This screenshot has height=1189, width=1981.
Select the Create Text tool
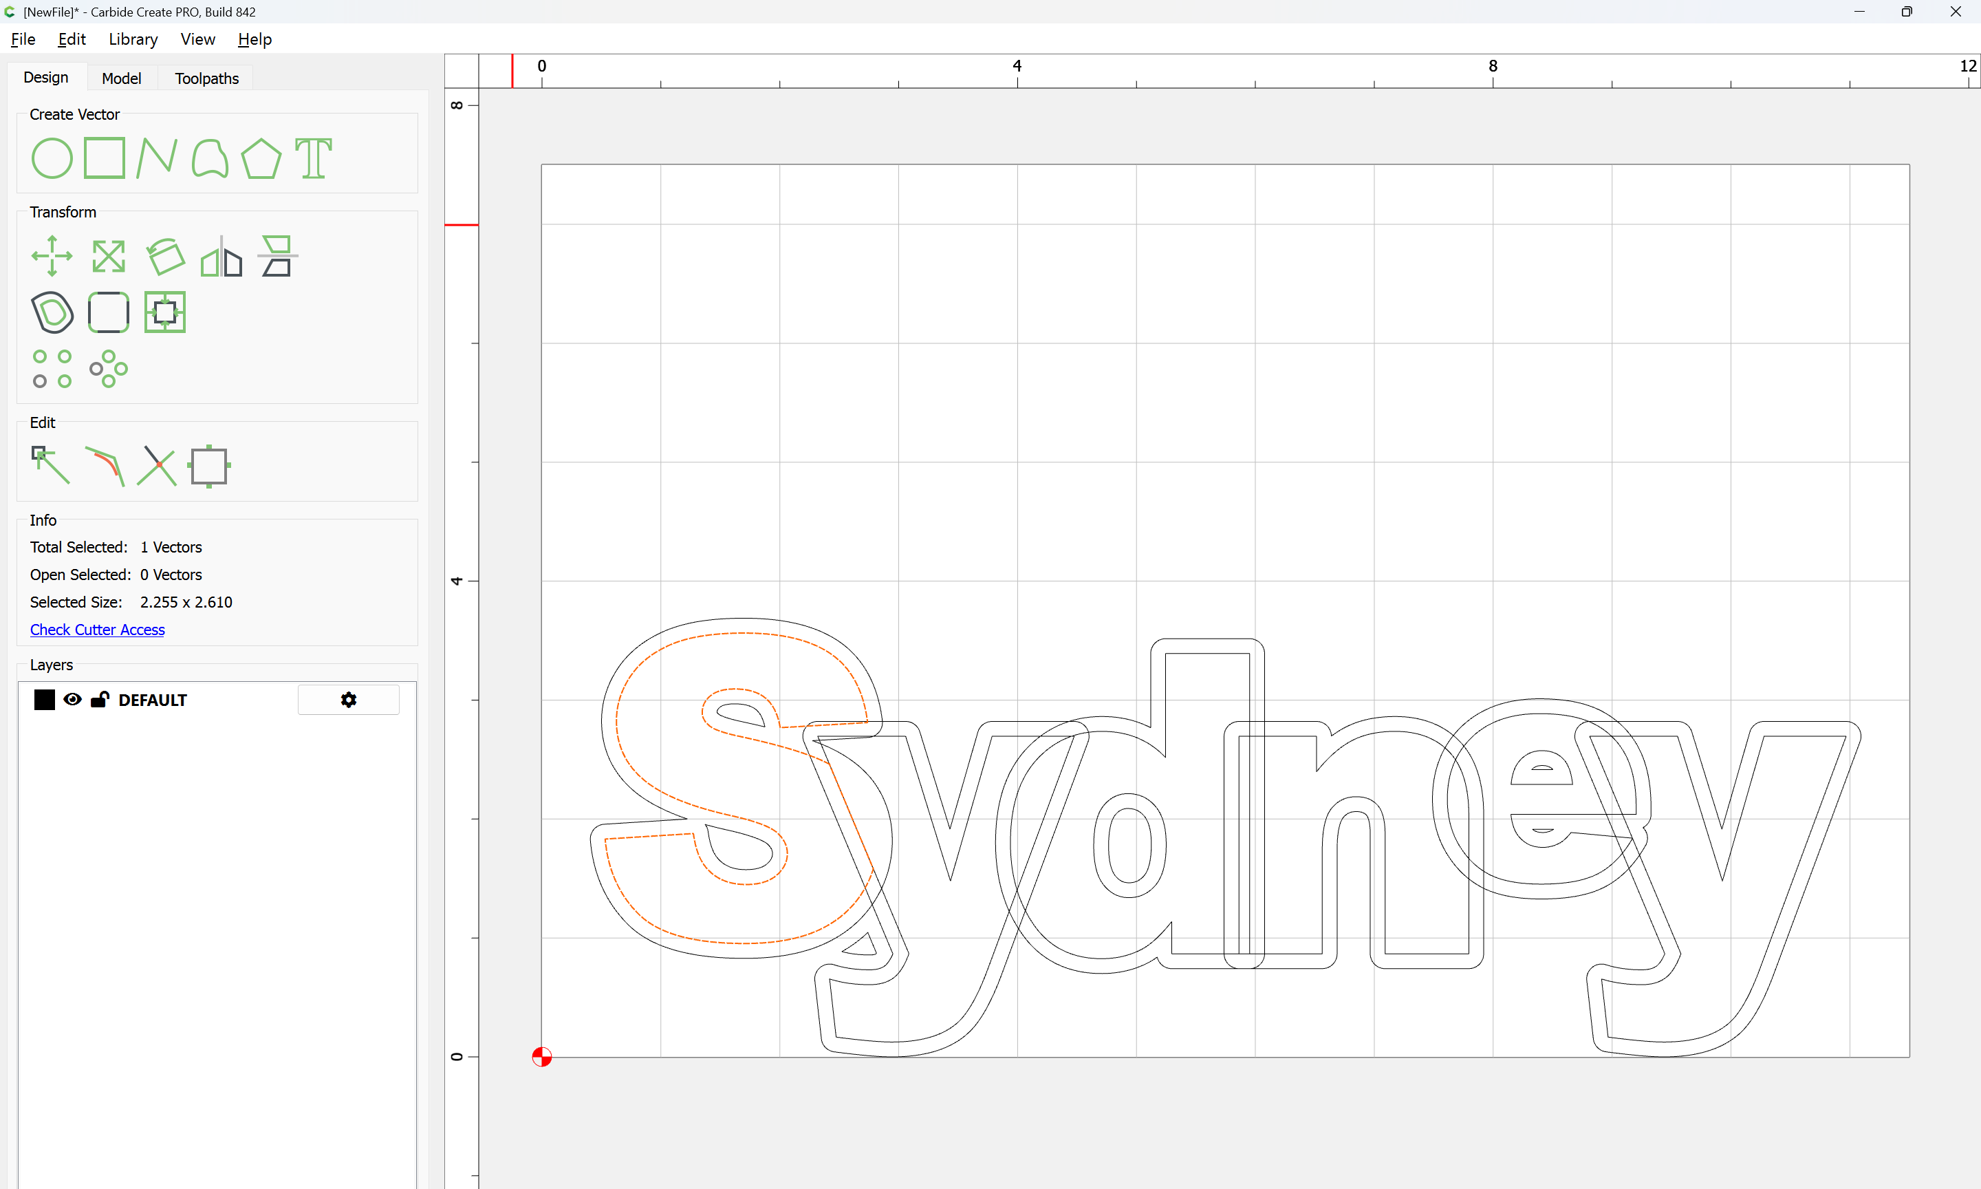click(x=313, y=158)
